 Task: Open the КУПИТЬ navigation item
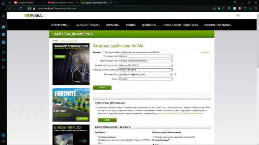click(131, 25)
